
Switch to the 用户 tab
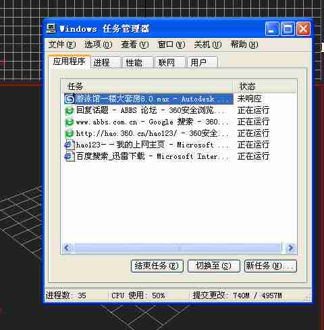click(202, 62)
